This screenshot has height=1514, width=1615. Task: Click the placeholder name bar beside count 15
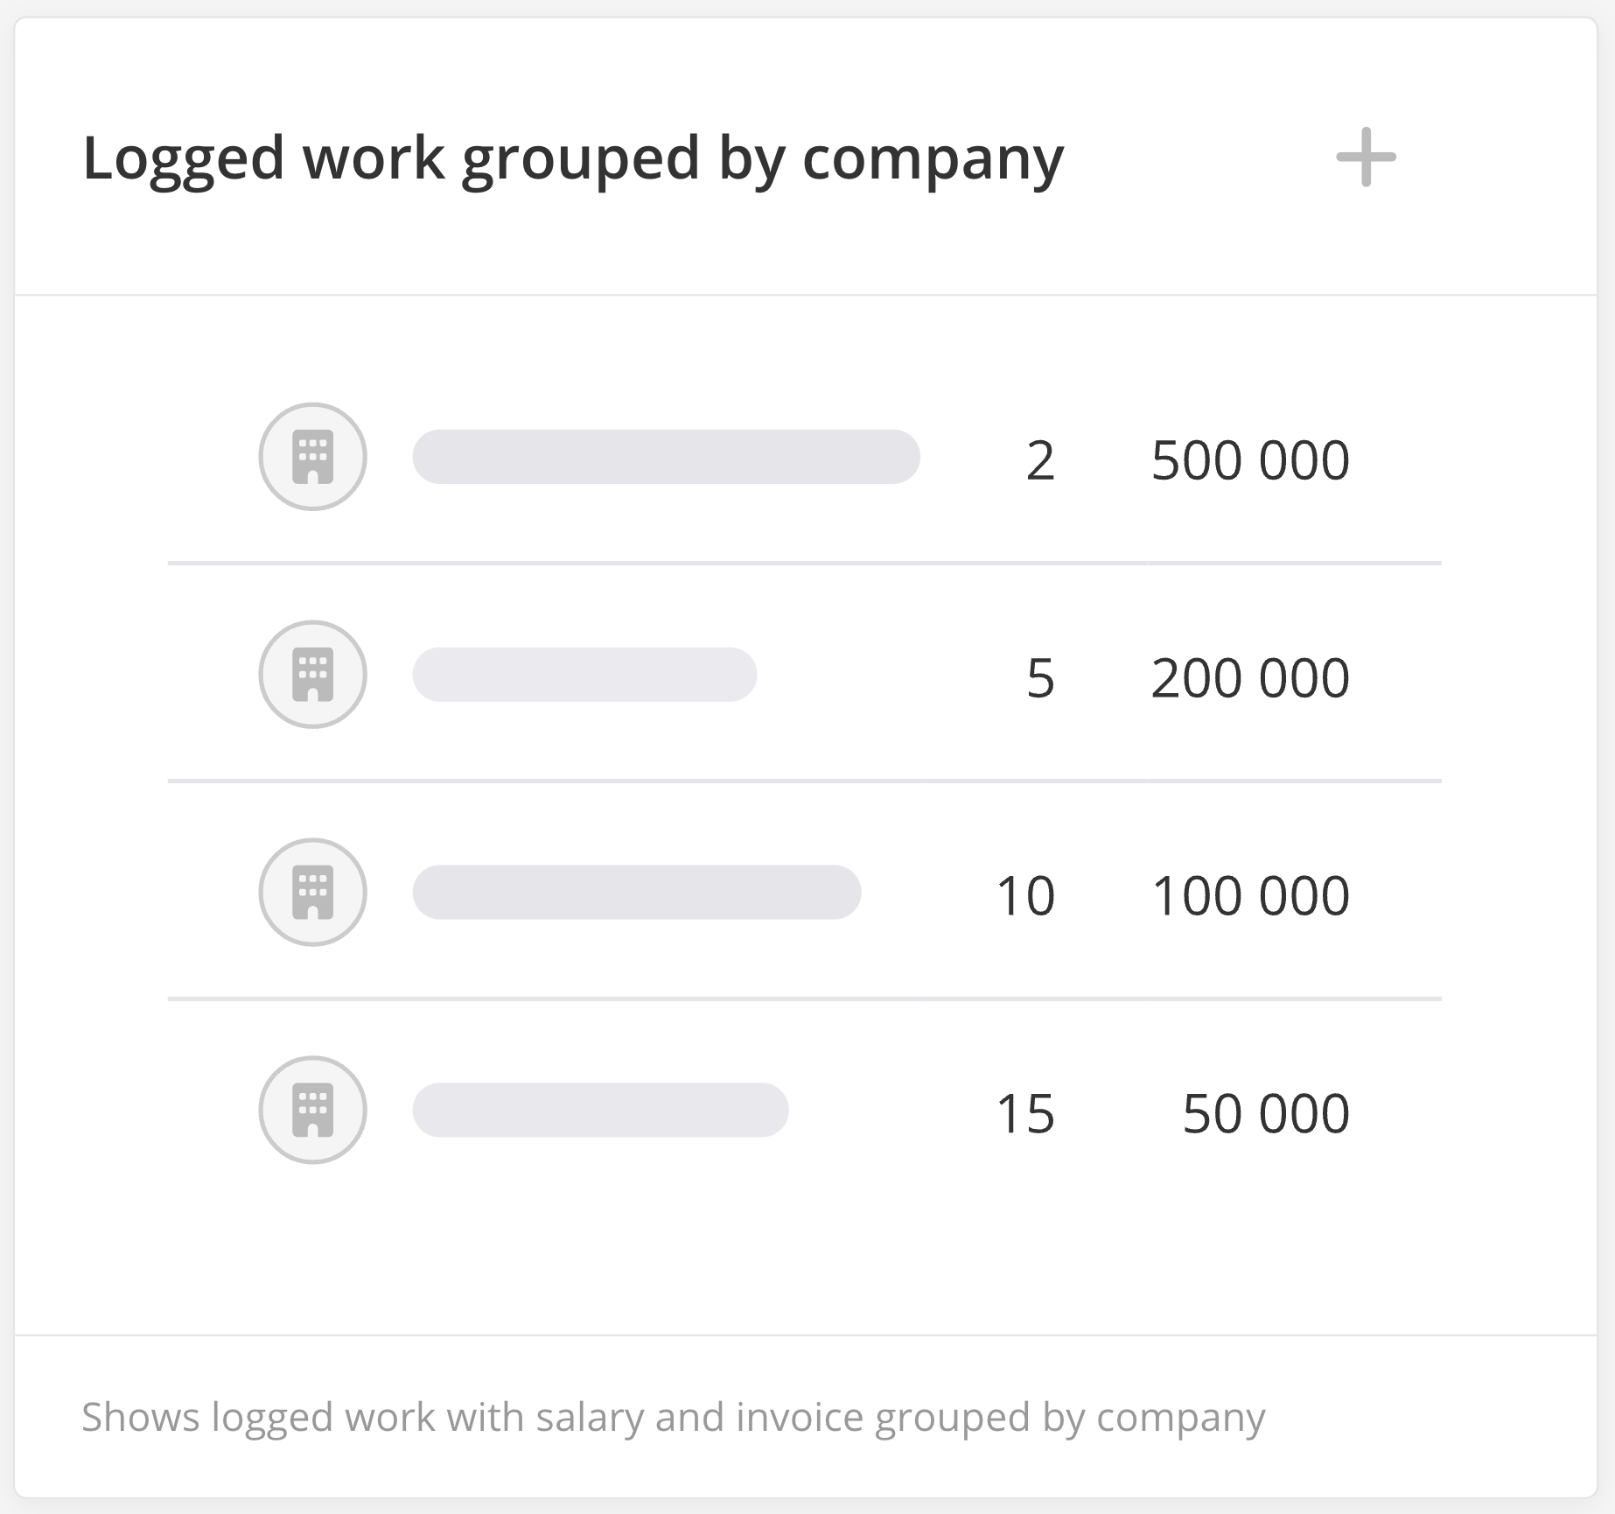pos(600,1110)
